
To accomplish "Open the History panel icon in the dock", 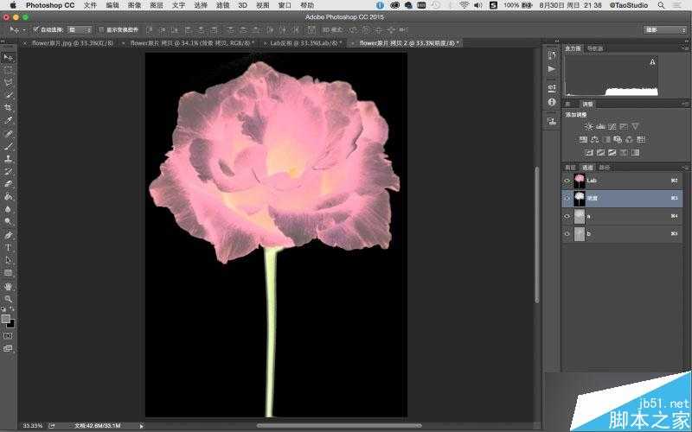I will tap(552, 54).
